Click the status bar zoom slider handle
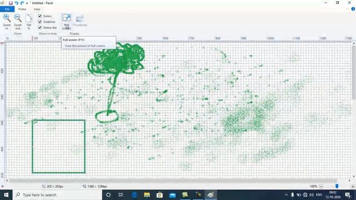This screenshot has height=200, width=356. (x=337, y=186)
